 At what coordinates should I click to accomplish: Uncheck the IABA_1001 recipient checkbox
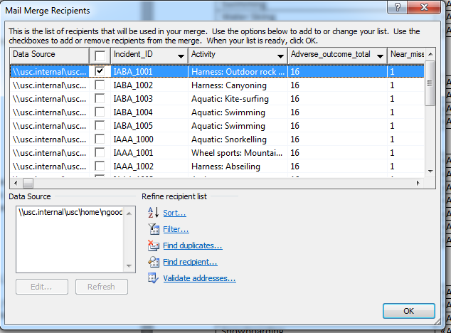tap(100, 71)
